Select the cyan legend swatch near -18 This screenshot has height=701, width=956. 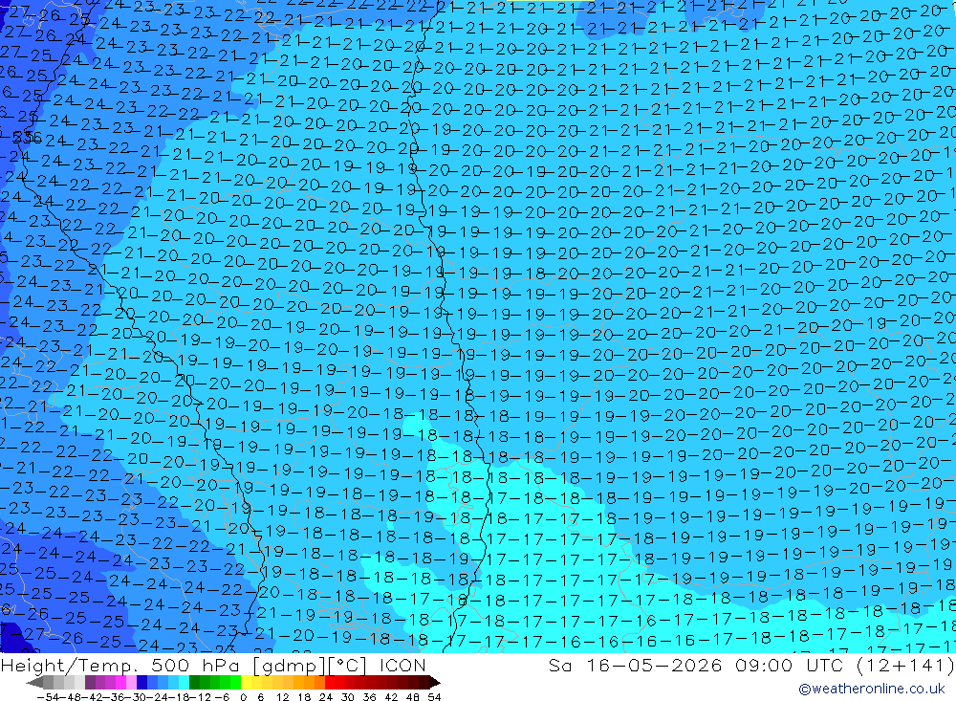[184, 682]
